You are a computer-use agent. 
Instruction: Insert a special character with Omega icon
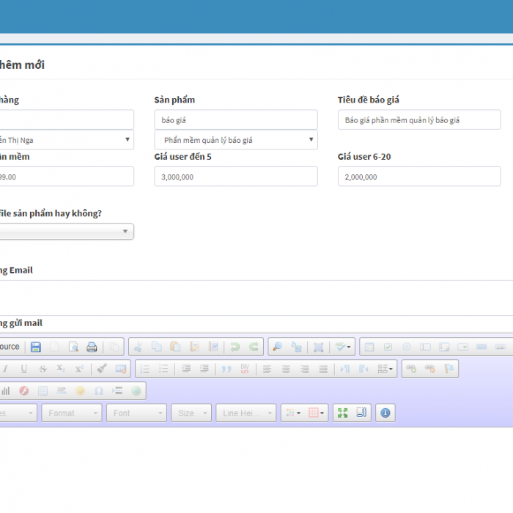99,391
